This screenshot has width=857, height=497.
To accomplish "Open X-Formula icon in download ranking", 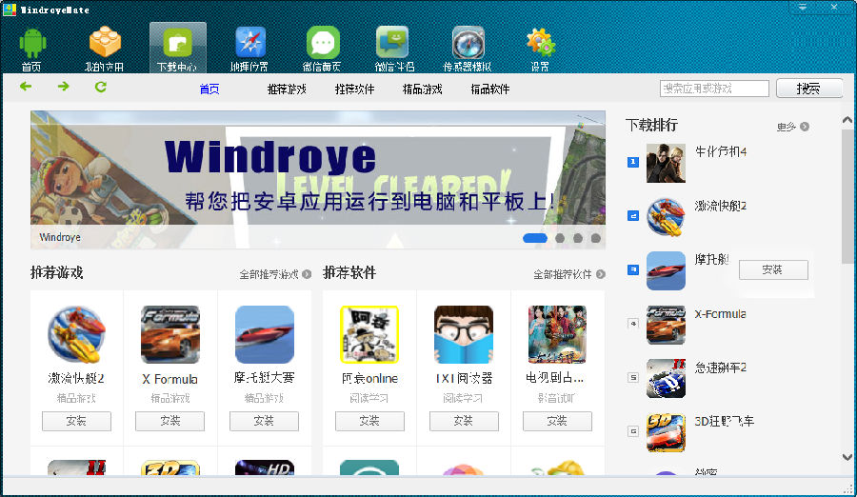I will pos(666,325).
